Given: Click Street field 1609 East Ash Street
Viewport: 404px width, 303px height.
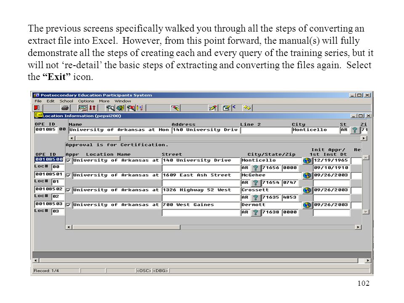Looking at the screenshot, I should (201, 175).
